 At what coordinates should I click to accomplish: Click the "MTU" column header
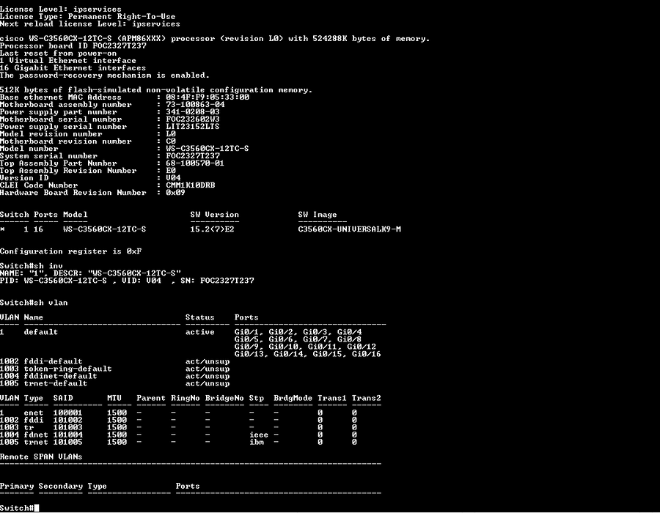coord(114,398)
